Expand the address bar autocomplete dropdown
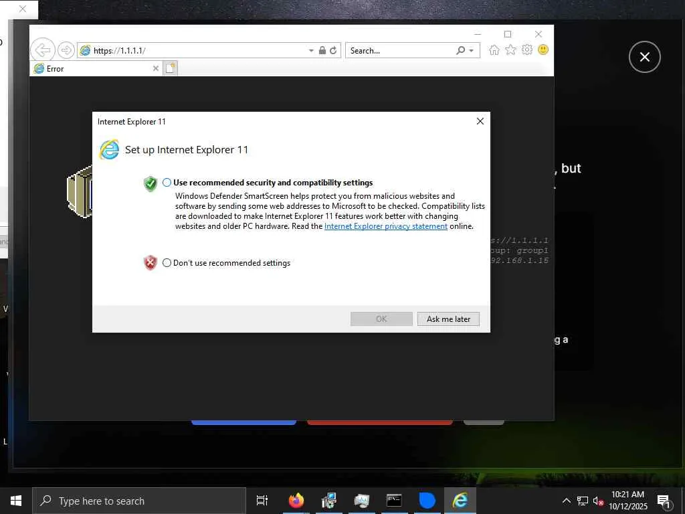Viewport: 685px width, 514px height. [311, 51]
